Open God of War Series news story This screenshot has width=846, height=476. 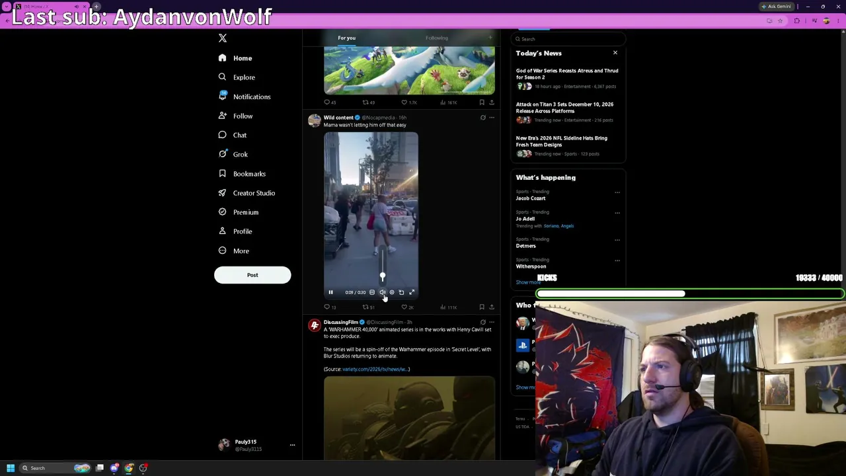(x=568, y=78)
